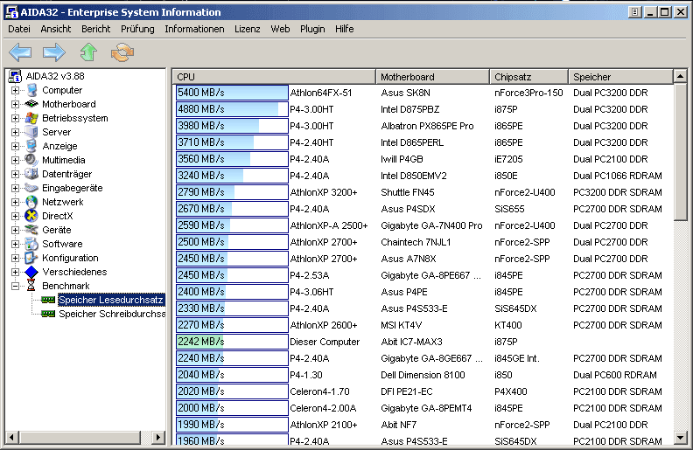Expand the Netzwerk tree node
The width and height of the screenshot is (693, 450).
coord(15,202)
